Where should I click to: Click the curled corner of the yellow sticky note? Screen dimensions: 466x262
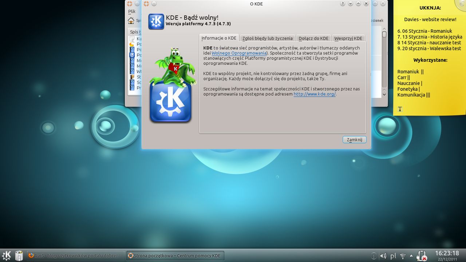(460, 5)
